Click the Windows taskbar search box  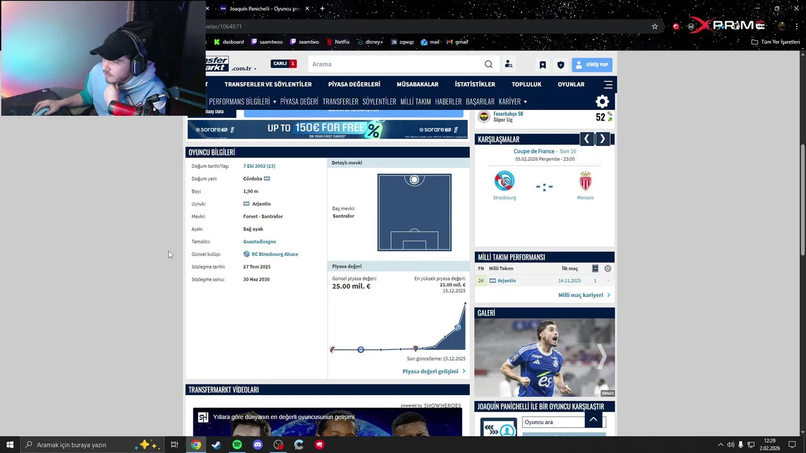point(93,445)
